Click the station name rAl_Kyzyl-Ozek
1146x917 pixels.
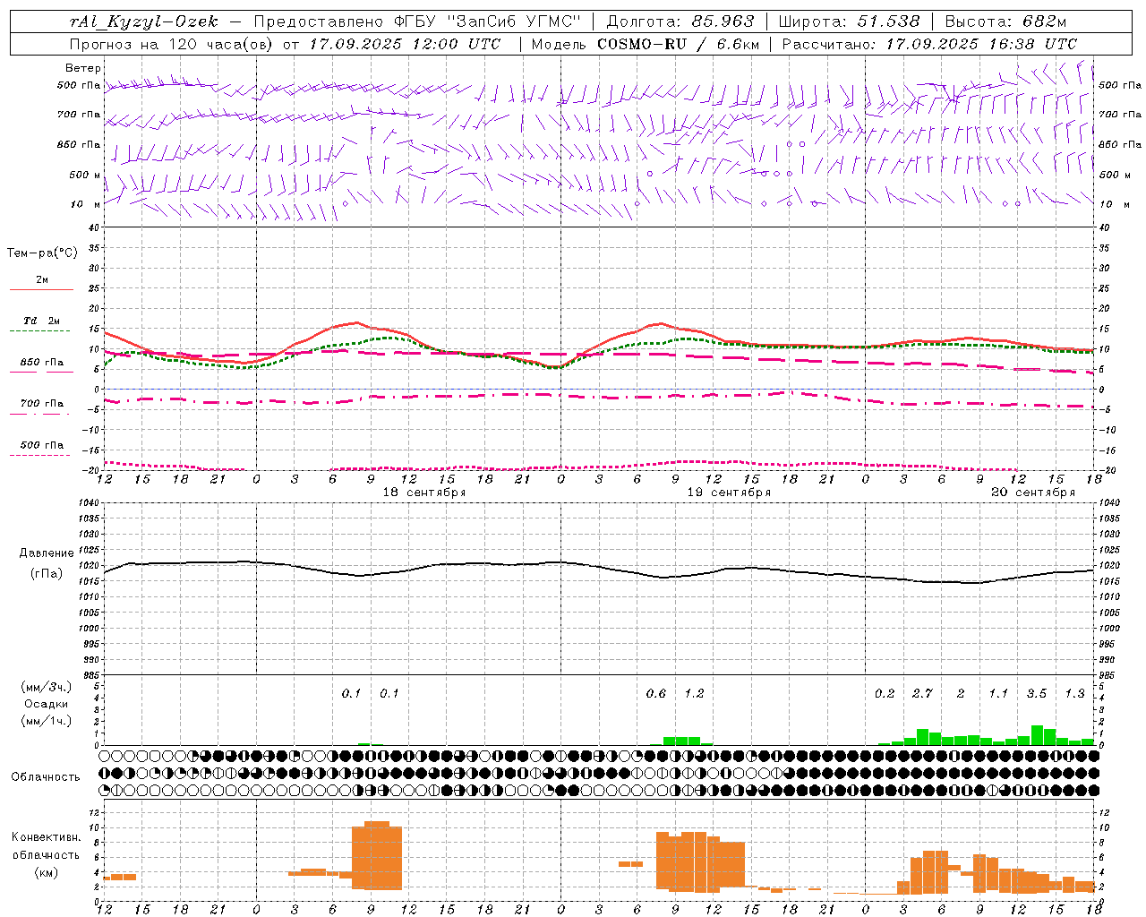143,21
